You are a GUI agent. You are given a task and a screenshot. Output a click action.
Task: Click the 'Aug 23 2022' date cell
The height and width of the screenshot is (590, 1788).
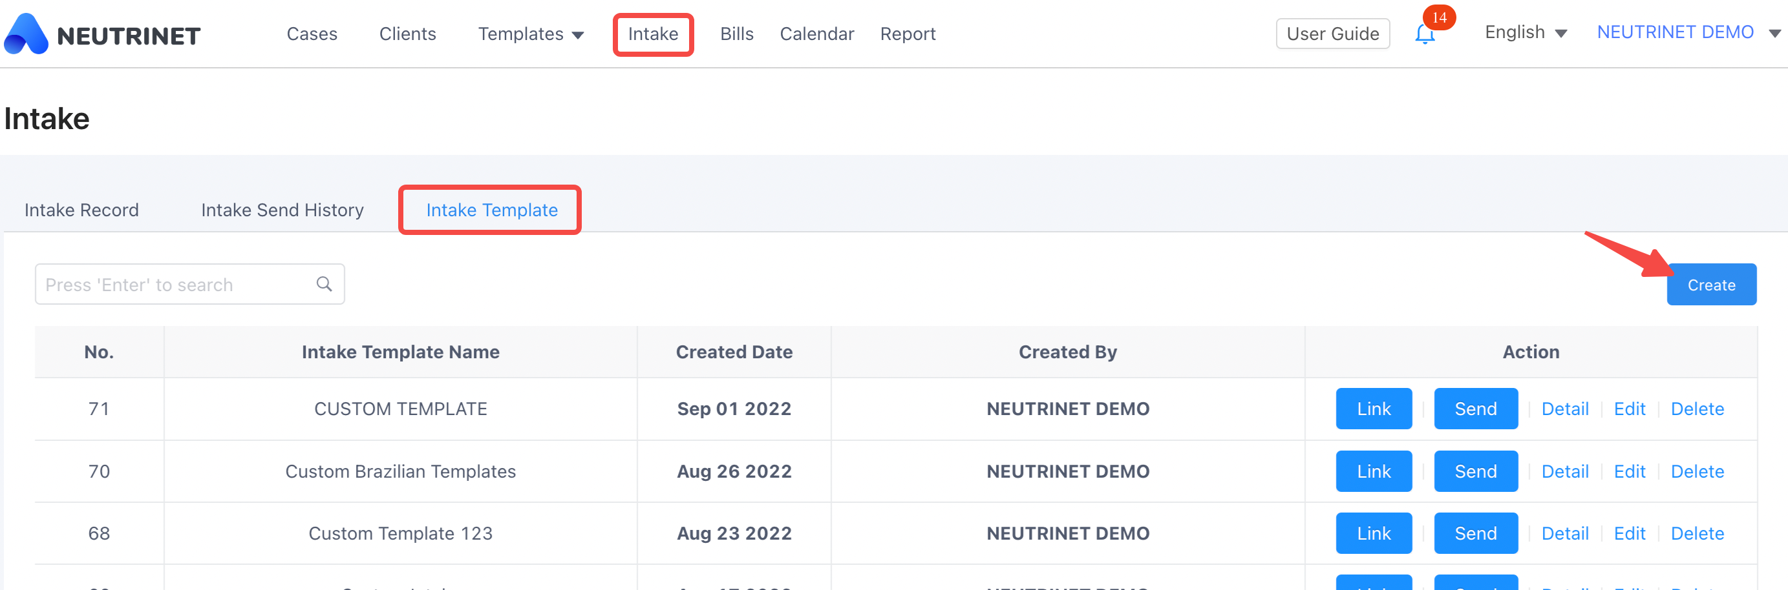click(x=734, y=533)
